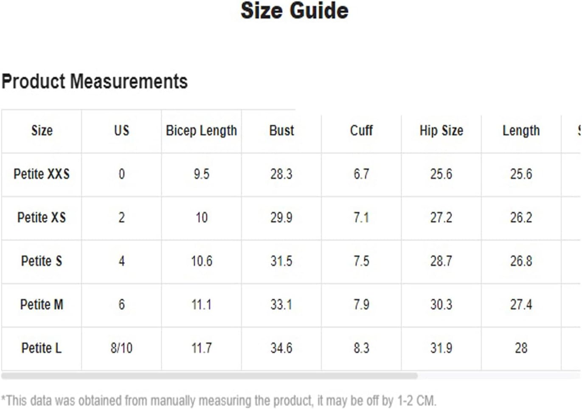Select the Petite M row label

pos(42,305)
